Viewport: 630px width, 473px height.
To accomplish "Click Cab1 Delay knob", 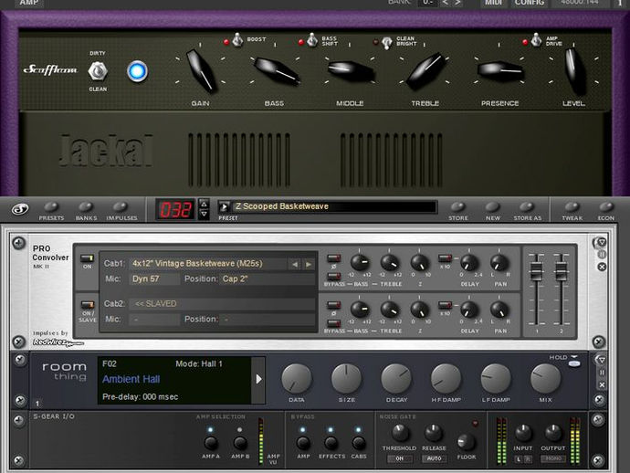I will [469, 262].
